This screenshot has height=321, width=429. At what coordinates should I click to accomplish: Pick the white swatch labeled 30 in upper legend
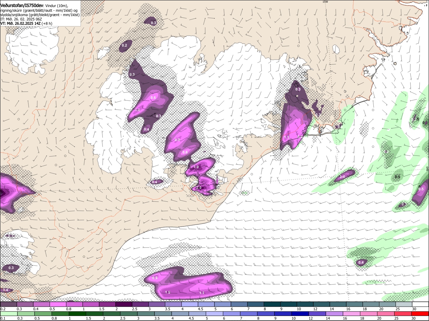tap(421, 304)
